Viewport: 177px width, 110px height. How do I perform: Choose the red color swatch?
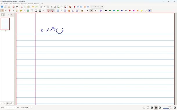[130, 11]
